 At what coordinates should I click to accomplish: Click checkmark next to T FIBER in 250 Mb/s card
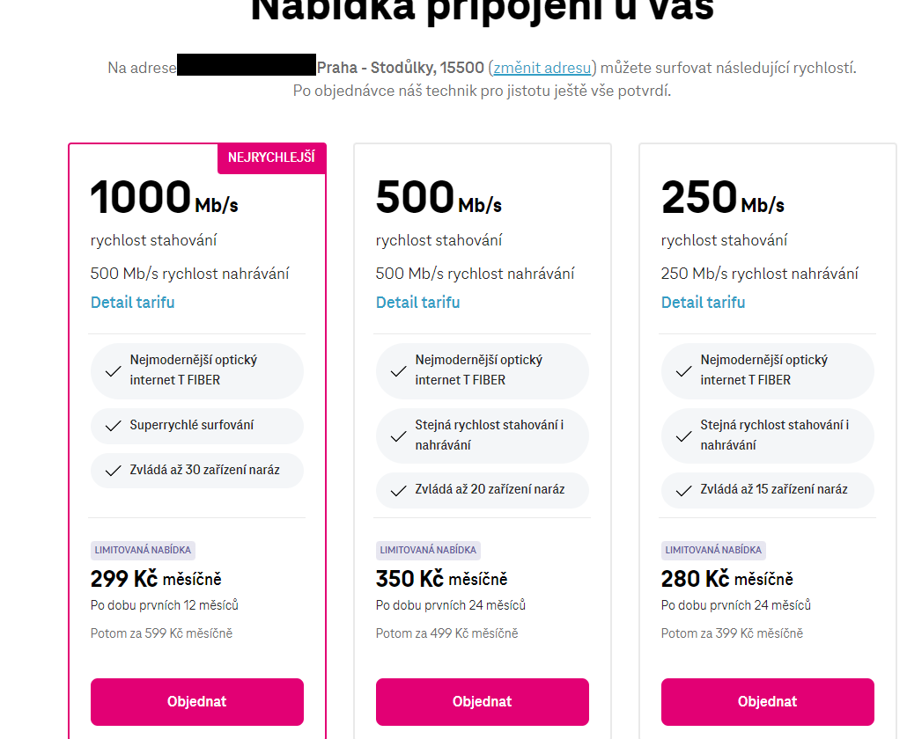tap(683, 371)
